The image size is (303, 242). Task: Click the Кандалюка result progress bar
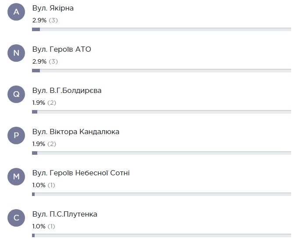point(161,153)
